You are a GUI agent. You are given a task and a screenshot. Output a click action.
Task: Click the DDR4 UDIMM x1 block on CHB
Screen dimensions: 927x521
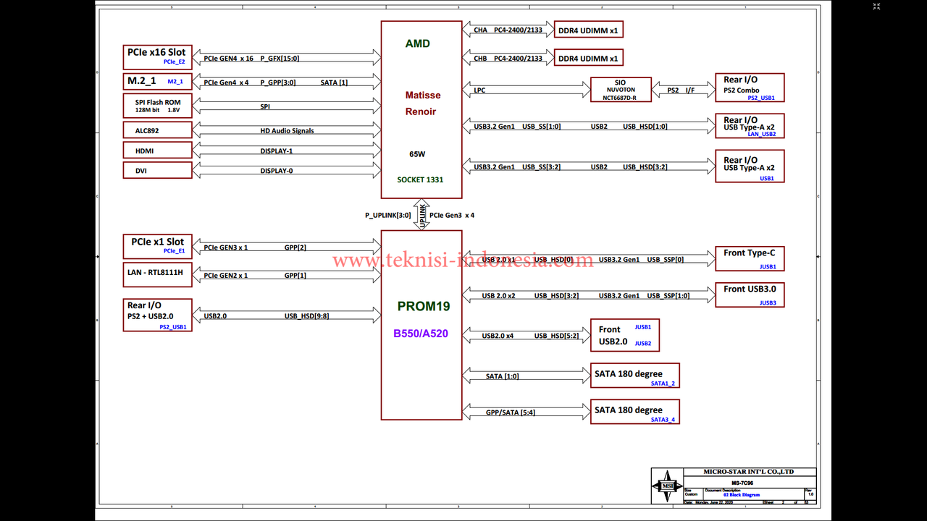coord(589,58)
